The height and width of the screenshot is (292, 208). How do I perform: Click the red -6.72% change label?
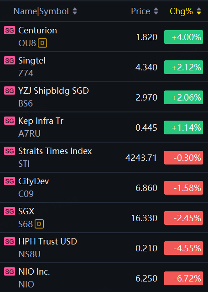tap(183, 278)
